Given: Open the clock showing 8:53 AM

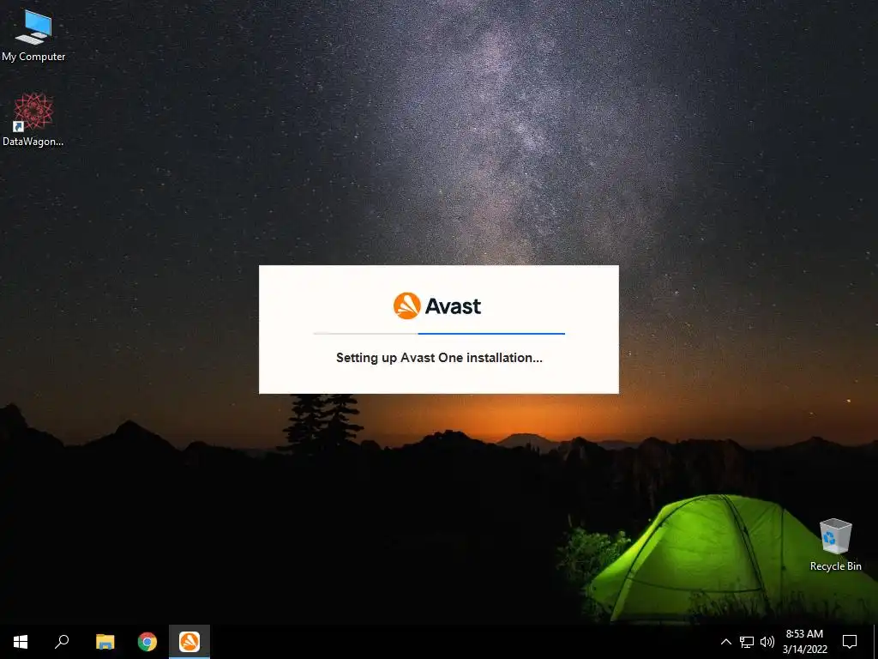Looking at the screenshot, I should (x=804, y=642).
